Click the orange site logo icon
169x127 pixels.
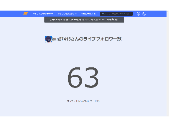tap(25, 14)
